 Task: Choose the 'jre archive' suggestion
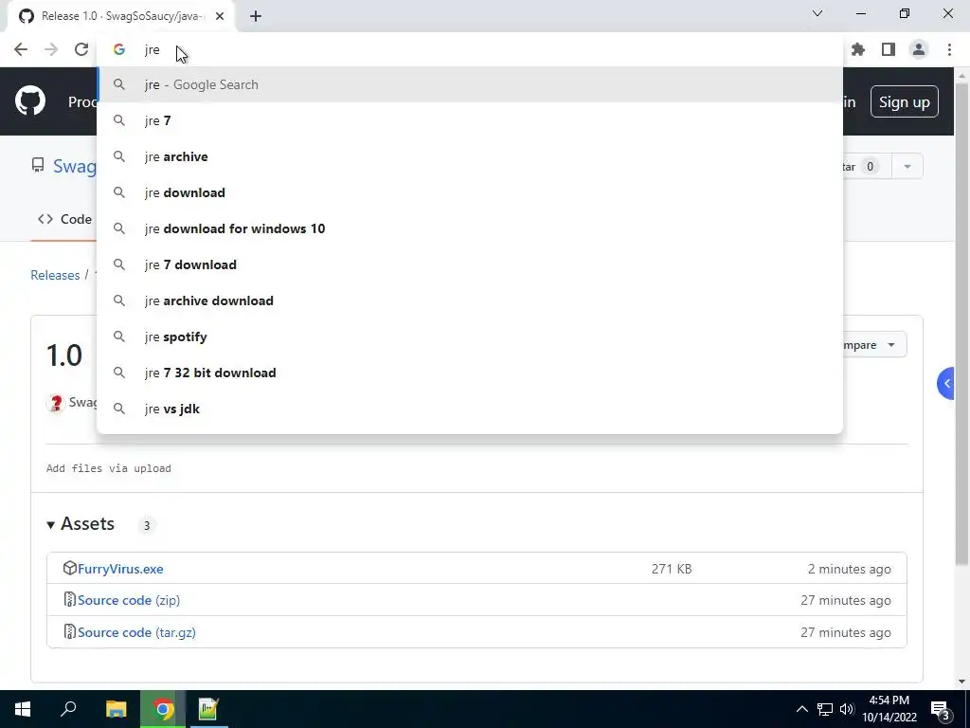point(470,156)
